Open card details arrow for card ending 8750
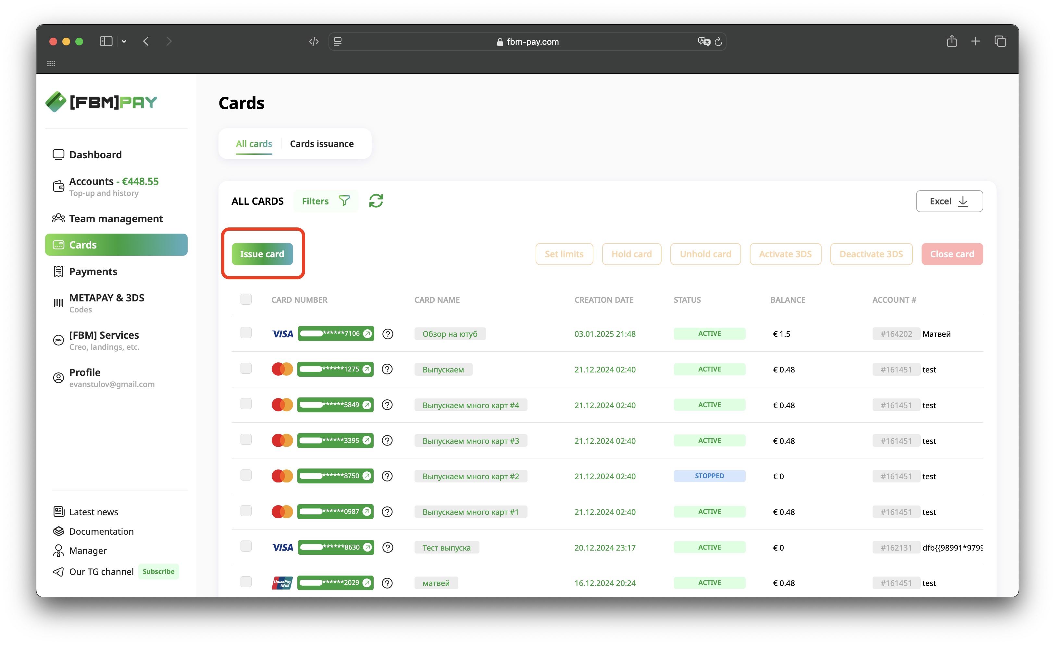This screenshot has height=645, width=1055. (x=366, y=476)
